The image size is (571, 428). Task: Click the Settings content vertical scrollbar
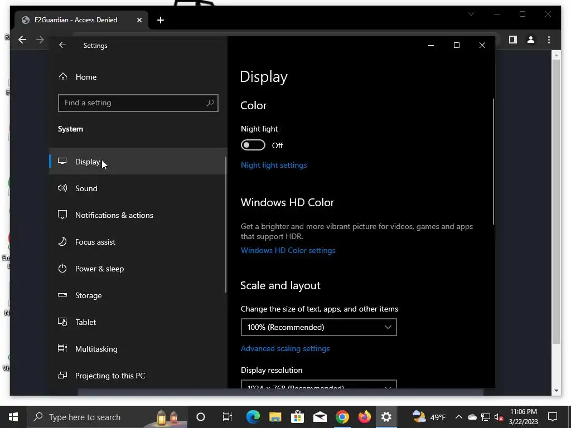493,162
